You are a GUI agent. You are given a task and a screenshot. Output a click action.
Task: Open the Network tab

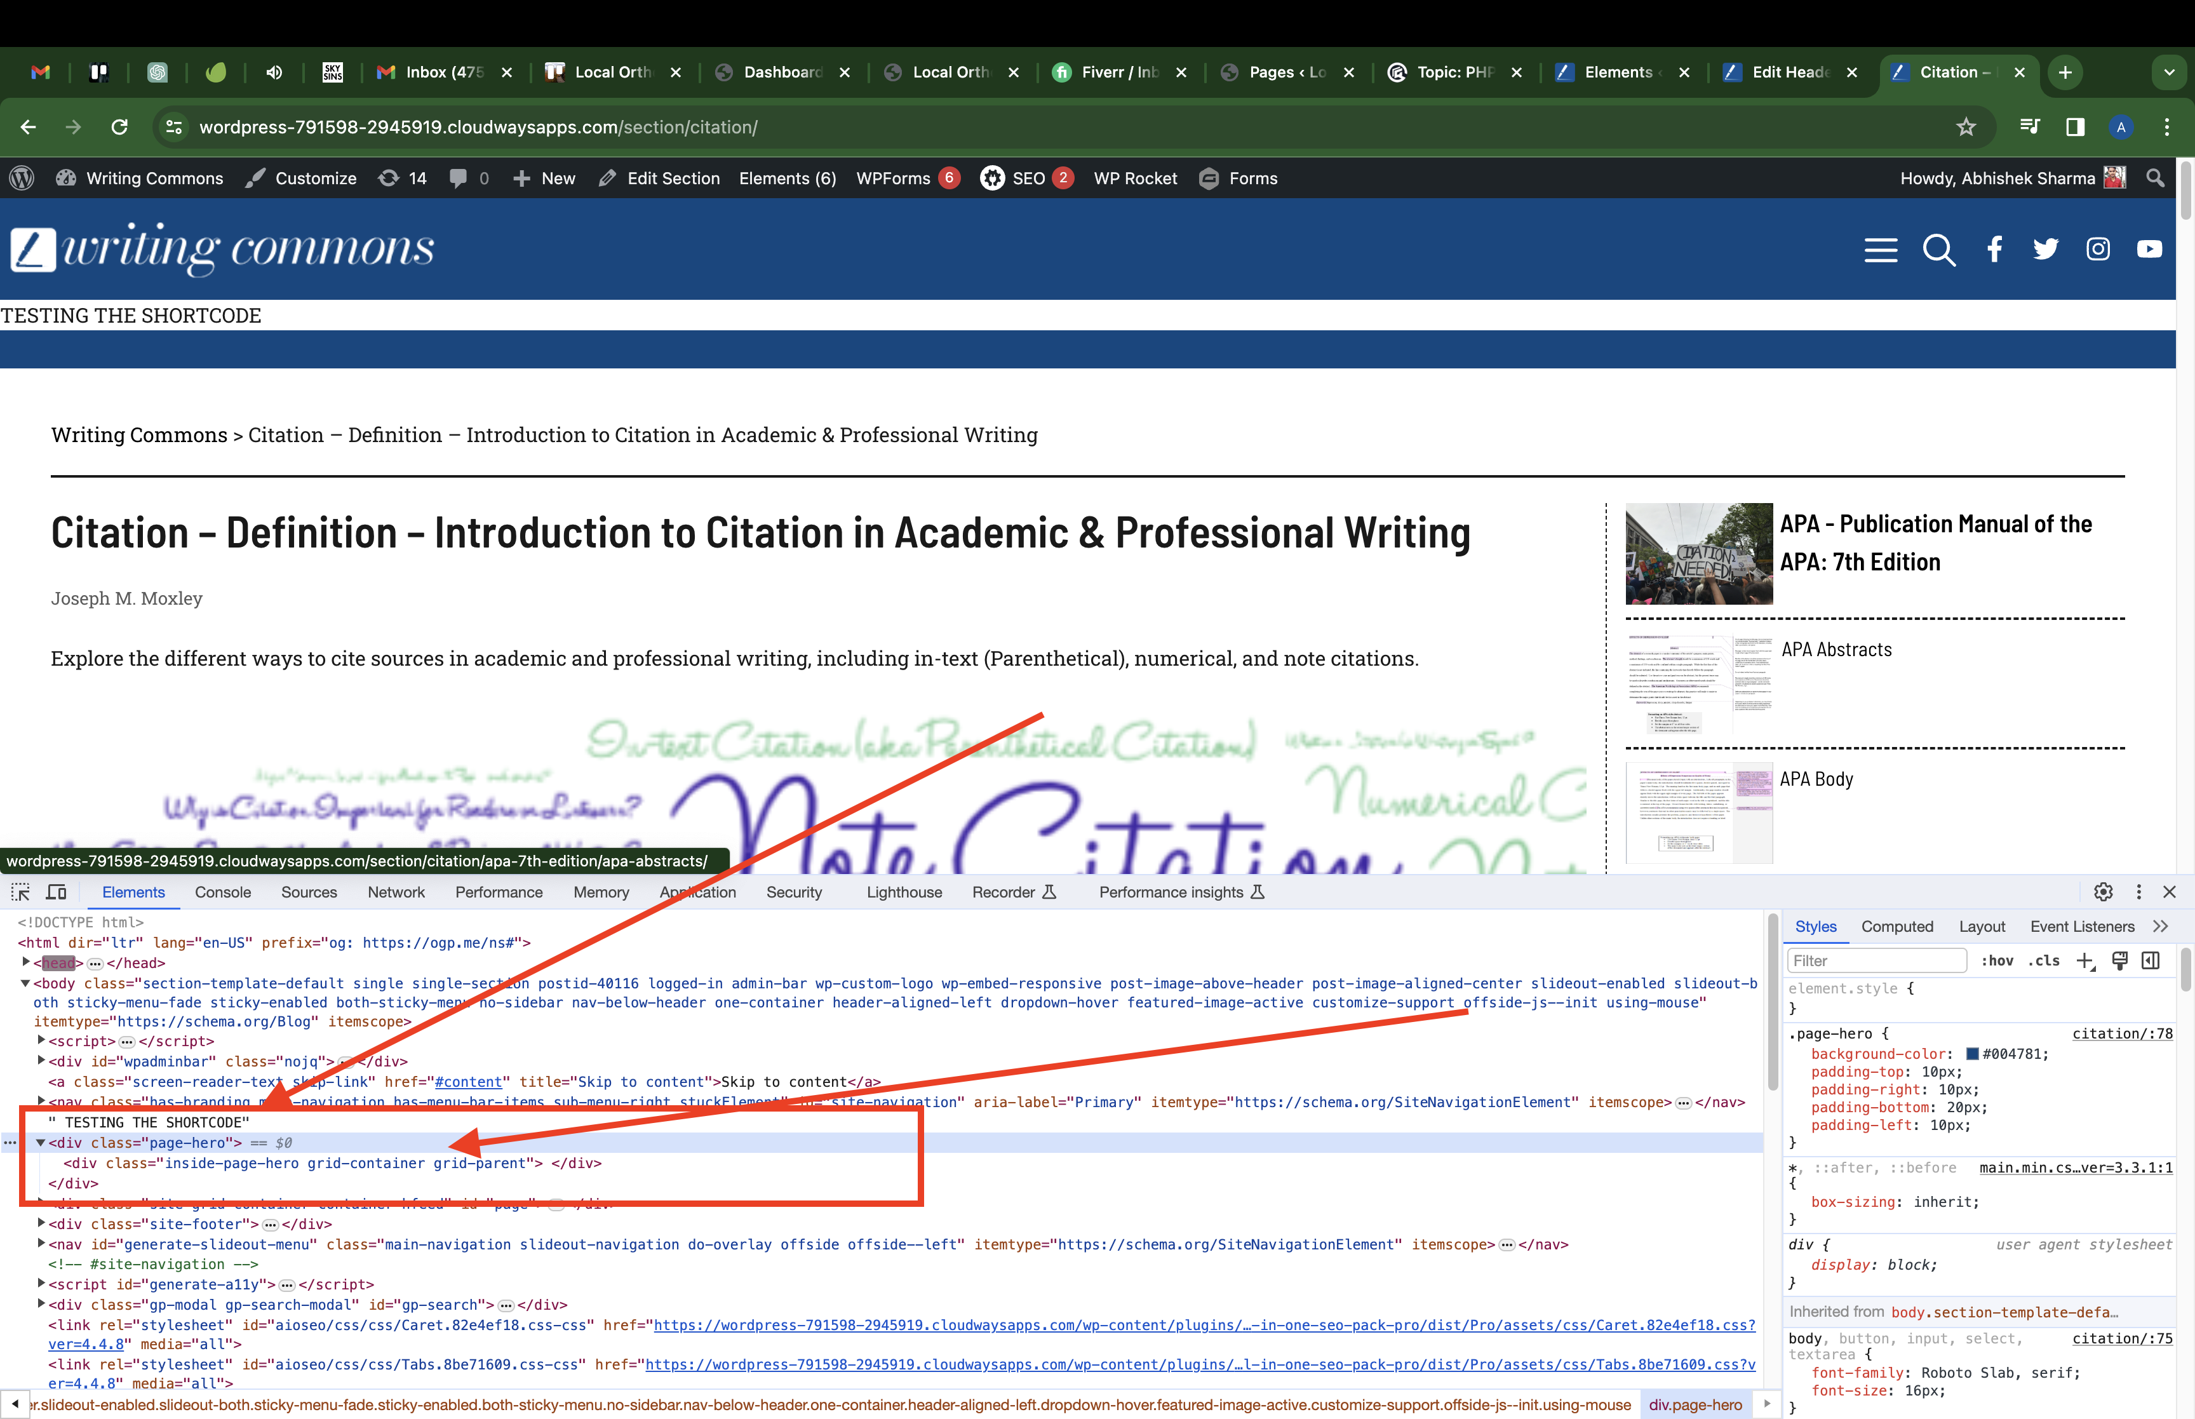[396, 892]
